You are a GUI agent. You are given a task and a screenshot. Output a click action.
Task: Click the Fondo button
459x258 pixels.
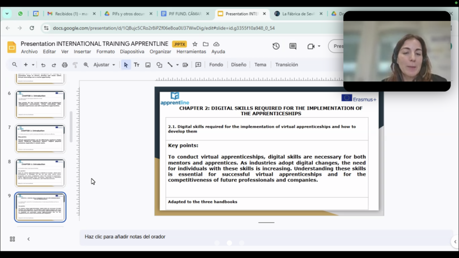click(x=216, y=65)
